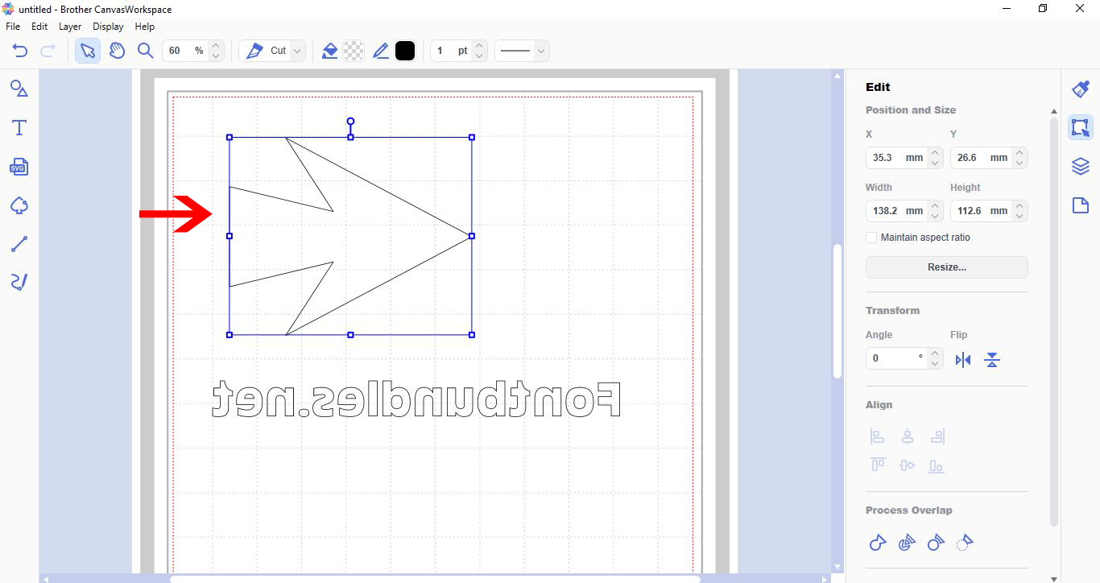This screenshot has width=1100, height=583.
Task: Choose the Pan hand tool
Action: pos(117,51)
